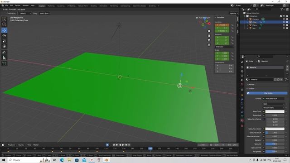Open the Drag Select Box dropdown
The height and width of the screenshot is (163, 290).
pos(44,14)
